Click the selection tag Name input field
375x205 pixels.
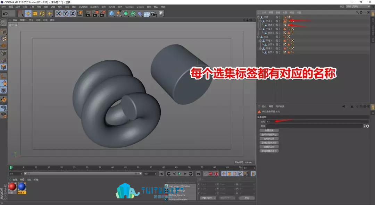point(318,122)
